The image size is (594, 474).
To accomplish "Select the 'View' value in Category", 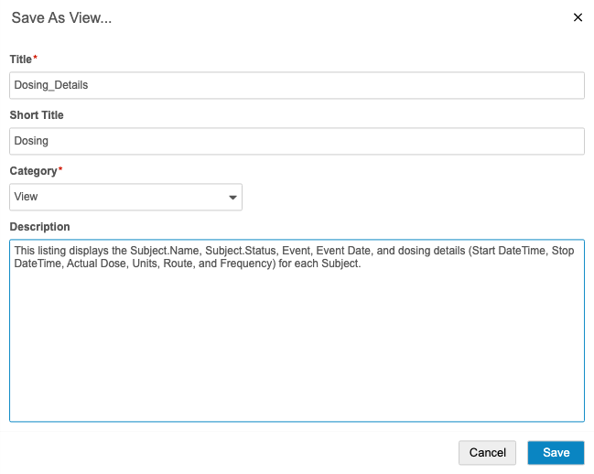I will tap(27, 197).
